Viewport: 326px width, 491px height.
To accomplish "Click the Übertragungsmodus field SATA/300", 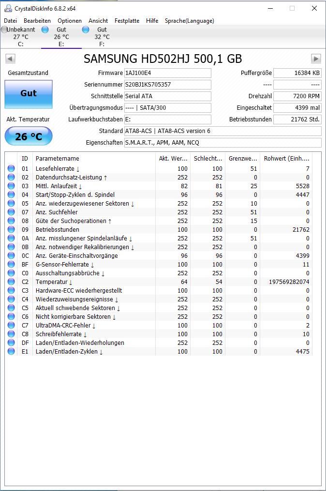I will point(167,108).
